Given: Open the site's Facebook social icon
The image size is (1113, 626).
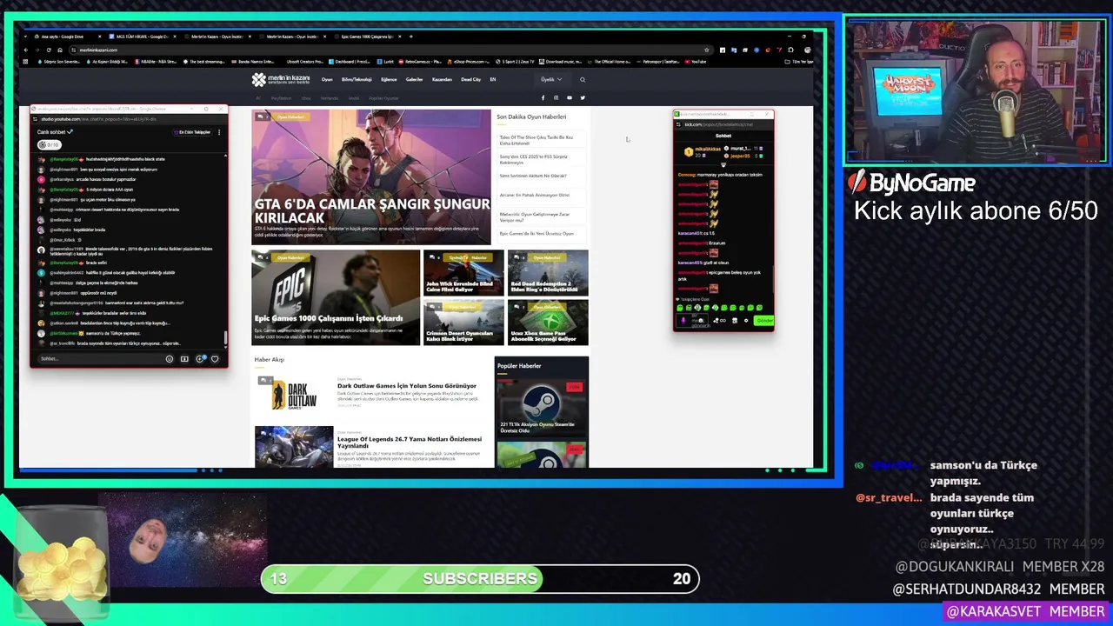Looking at the screenshot, I should 543,97.
